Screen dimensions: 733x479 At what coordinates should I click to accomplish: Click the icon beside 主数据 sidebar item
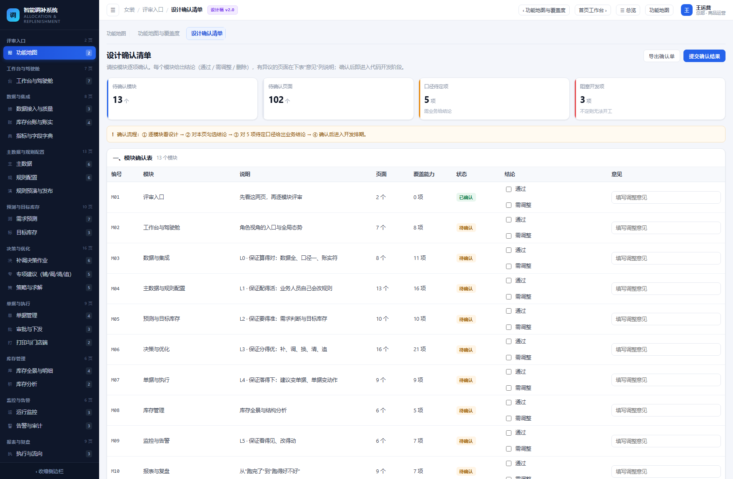point(10,164)
